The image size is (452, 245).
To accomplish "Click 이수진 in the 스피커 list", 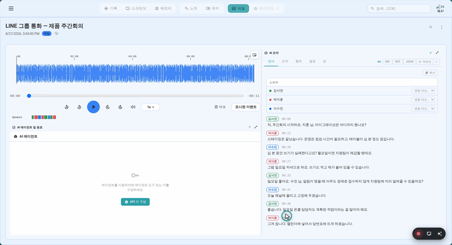I will tap(278, 109).
